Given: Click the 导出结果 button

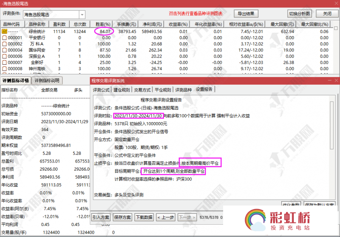Looking at the screenshot, I should pyautogui.click(x=246, y=14).
